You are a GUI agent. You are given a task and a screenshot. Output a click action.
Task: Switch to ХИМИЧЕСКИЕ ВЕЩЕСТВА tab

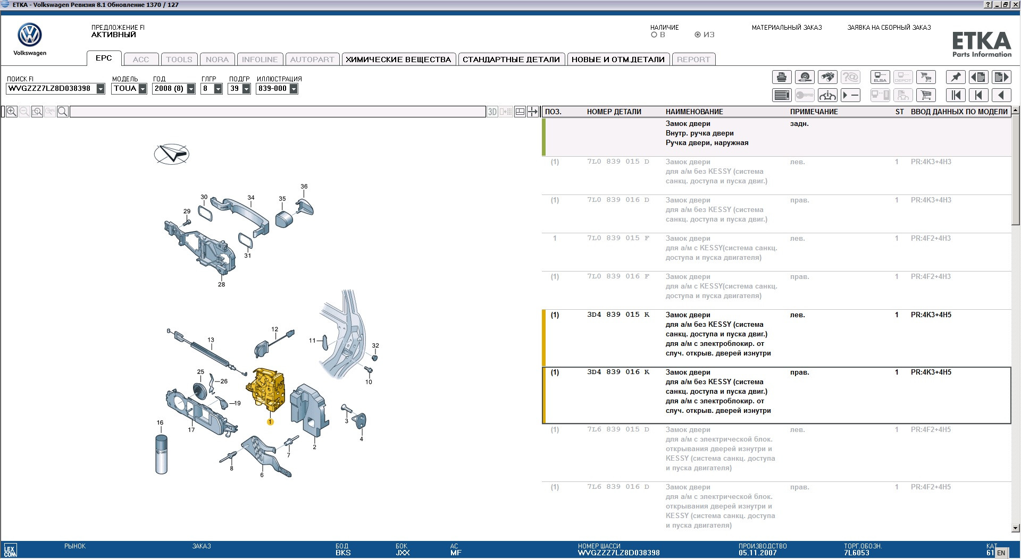click(398, 60)
